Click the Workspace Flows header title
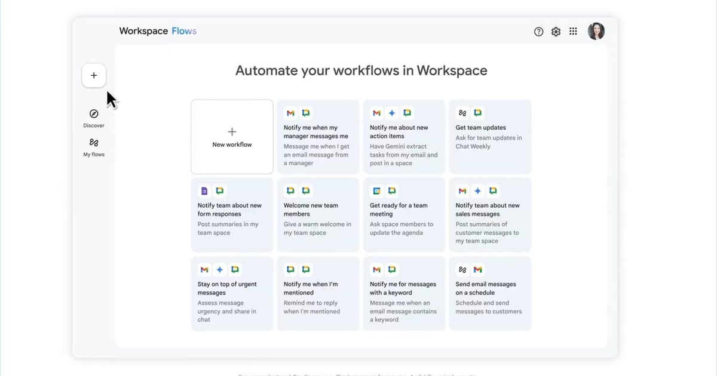Image resolution: width=717 pixels, height=376 pixels. pyautogui.click(x=158, y=30)
